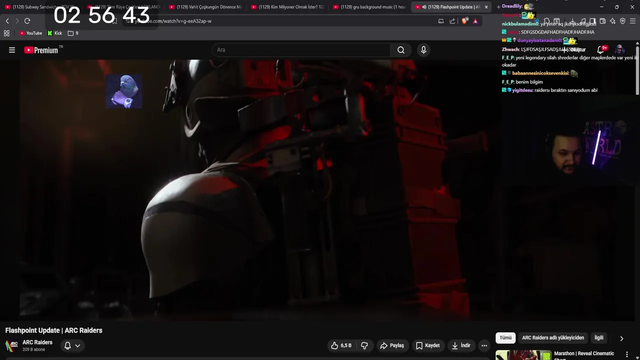640x360 pixels.
Task: Click the cast screen icon in address bar
Action: point(441,21)
